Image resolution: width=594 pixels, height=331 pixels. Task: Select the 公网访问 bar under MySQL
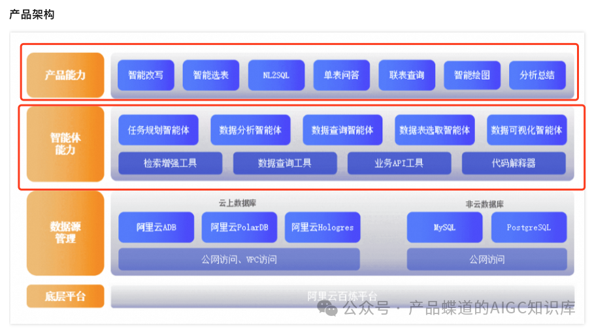(487, 259)
